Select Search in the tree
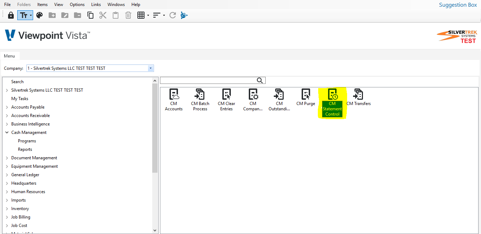 point(17,82)
